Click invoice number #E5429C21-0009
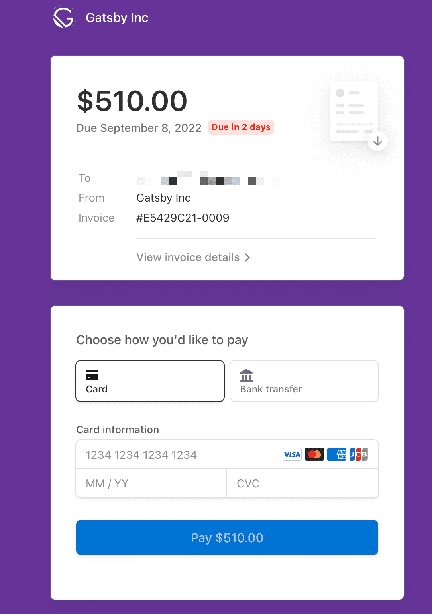The width and height of the screenshot is (432, 614). pyautogui.click(x=183, y=218)
